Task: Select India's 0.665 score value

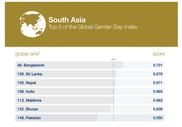Action: point(158,92)
